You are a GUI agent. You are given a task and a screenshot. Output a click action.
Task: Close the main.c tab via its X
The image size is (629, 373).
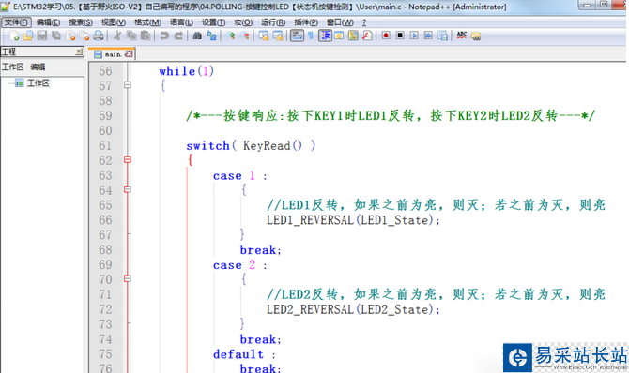point(129,53)
